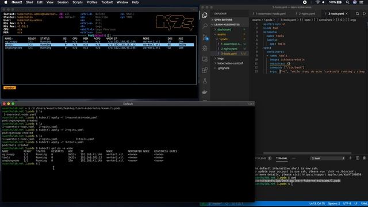Open Control Center icon in the menu bar
The width and height of the screenshot is (368, 207).
[362, 2]
